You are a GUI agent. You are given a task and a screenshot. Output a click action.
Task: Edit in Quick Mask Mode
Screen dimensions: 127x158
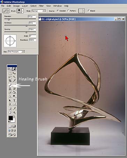14,126
